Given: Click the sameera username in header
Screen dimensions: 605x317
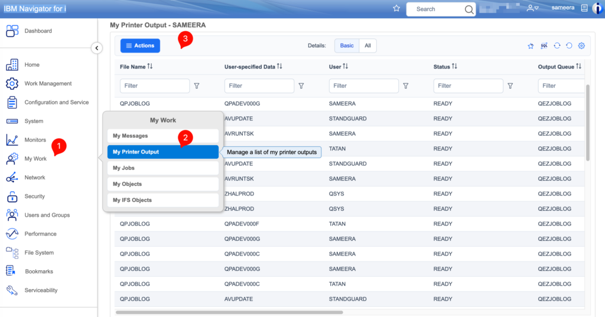Looking at the screenshot, I should click(563, 8).
